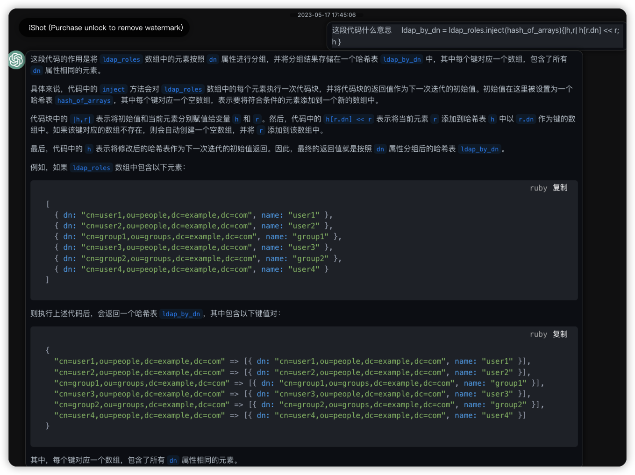Click the ruby label on first code block
Image resolution: width=635 pixels, height=475 pixels.
[538, 188]
